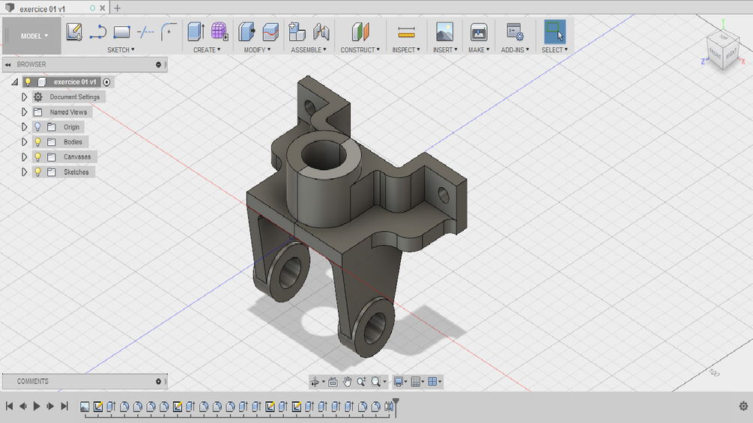
Task: Expand the Canvases folder
Action: pos(24,156)
